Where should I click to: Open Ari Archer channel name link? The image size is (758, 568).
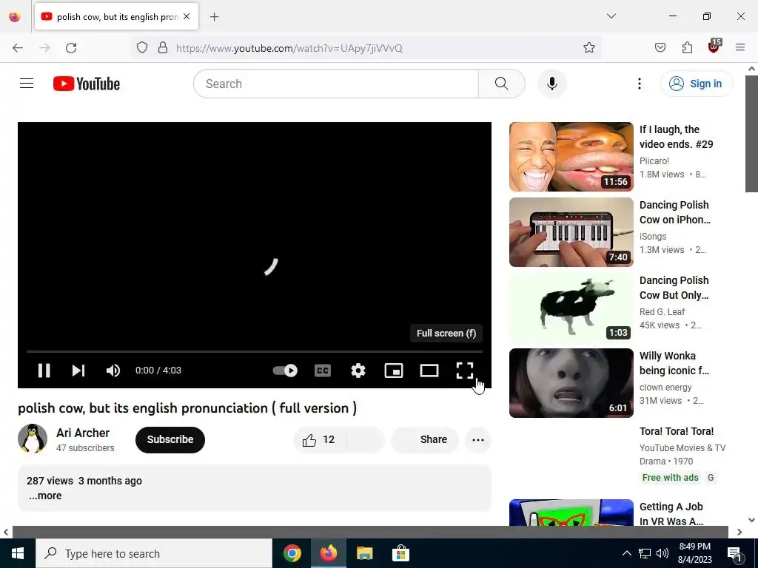coord(83,433)
